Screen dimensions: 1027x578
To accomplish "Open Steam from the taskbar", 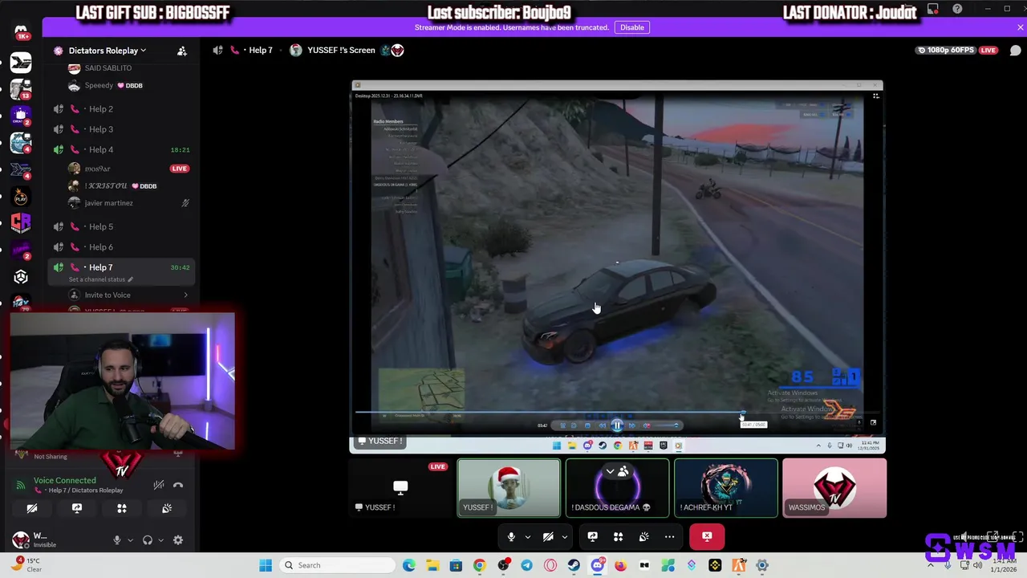I will pyautogui.click(x=574, y=565).
